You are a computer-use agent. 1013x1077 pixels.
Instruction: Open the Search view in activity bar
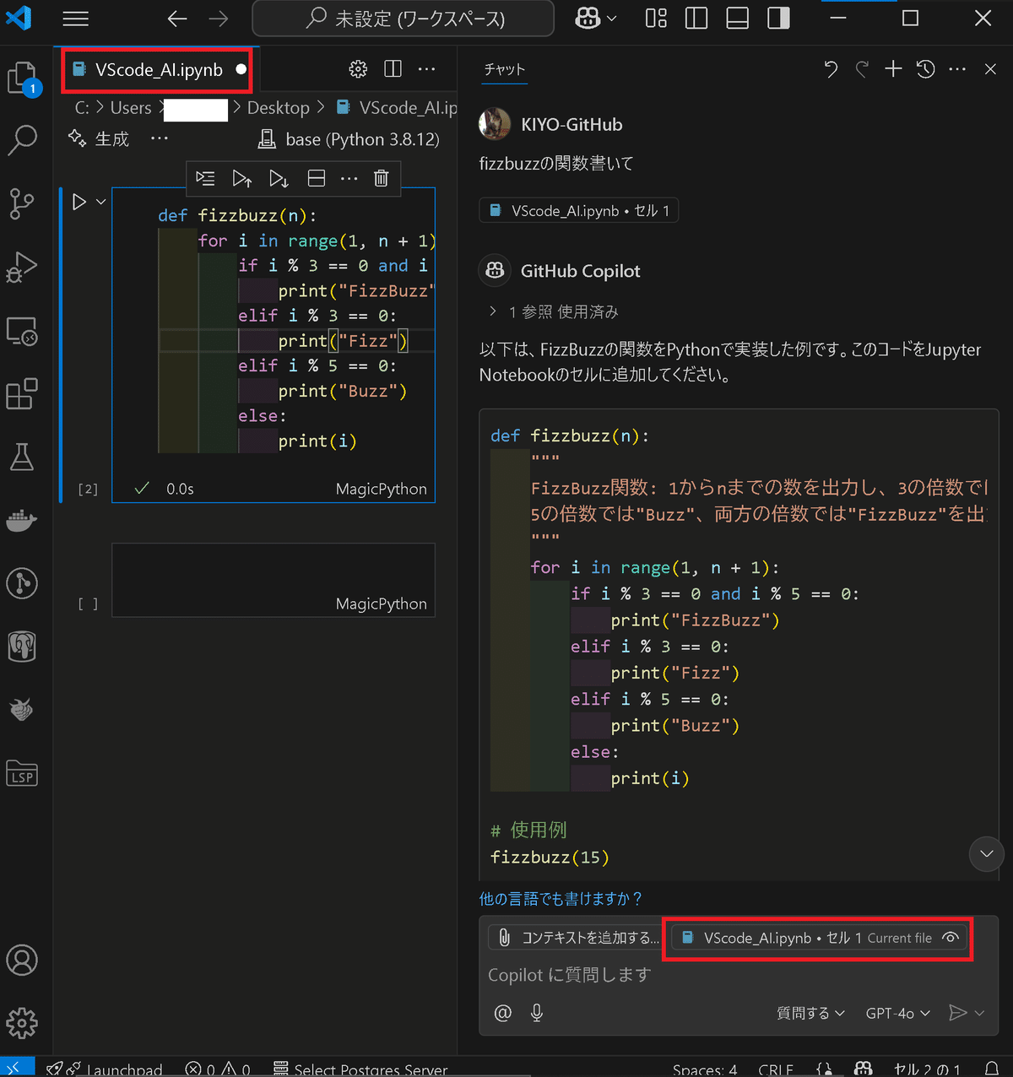pyautogui.click(x=23, y=140)
